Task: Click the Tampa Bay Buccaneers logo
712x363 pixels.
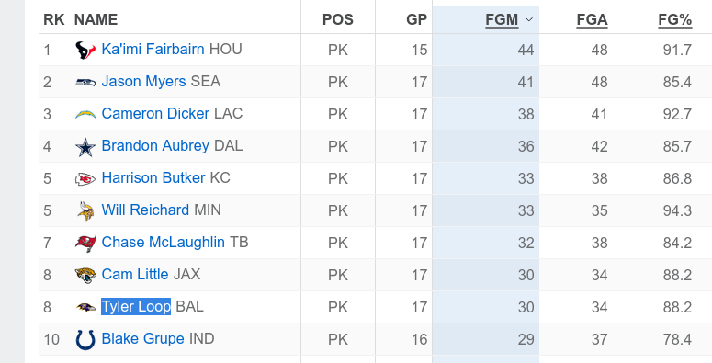Action: pyautogui.click(x=85, y=244)
